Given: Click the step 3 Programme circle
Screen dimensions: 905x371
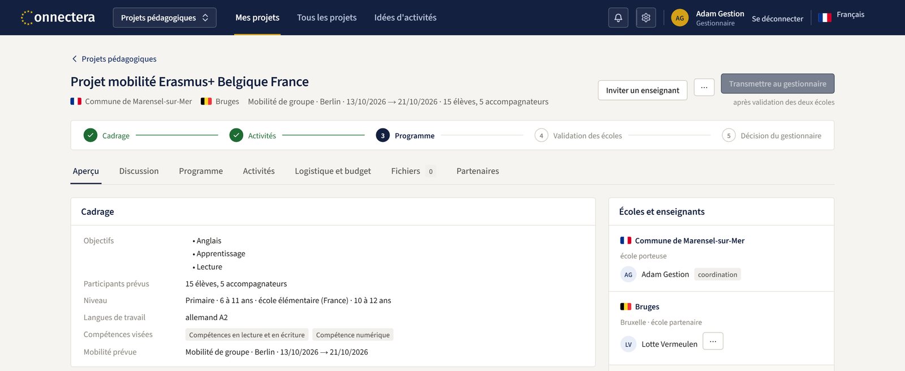Looking at the screenshot, I should [383, 135].
